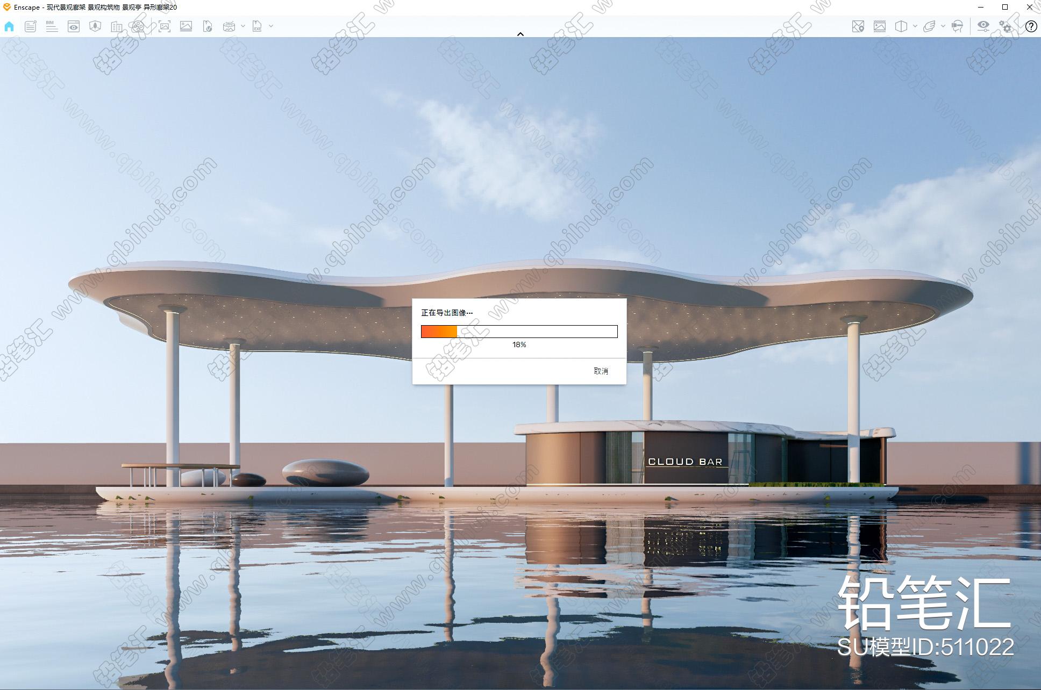The image size is (1041, 690).
Task: Click the 正在导出图像 dialog title text
Action: (x=447, y=313)
